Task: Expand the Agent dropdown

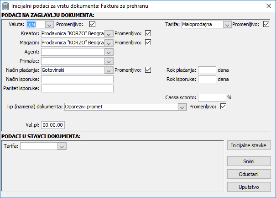Action: [109, 52]
